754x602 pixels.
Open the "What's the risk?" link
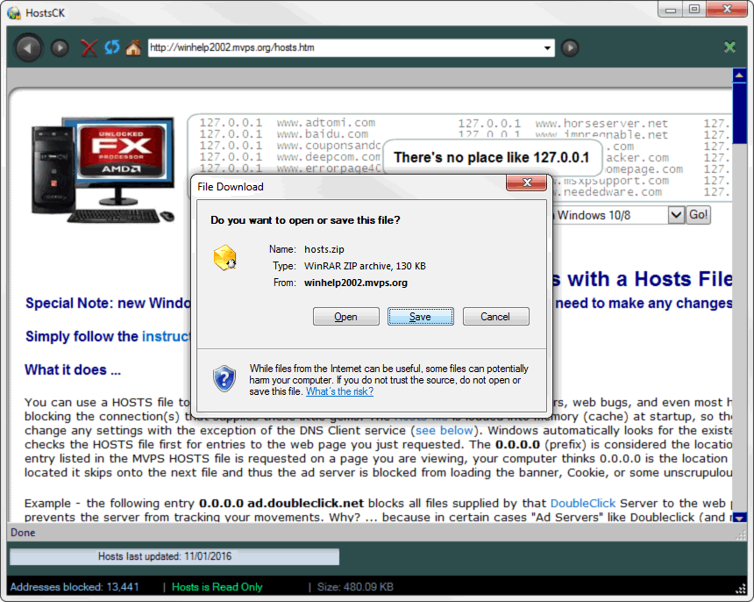[339, 391]
